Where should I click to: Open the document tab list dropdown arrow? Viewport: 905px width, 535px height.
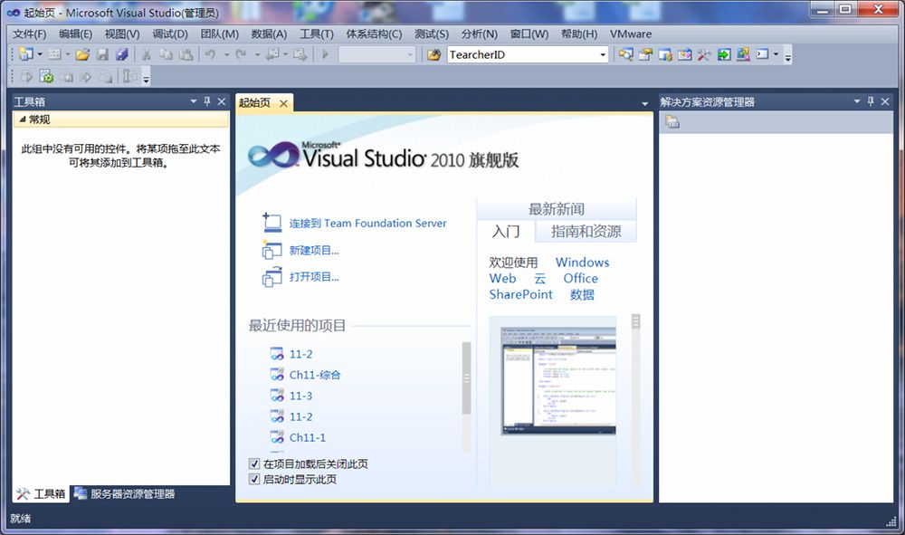coord(644,104)
